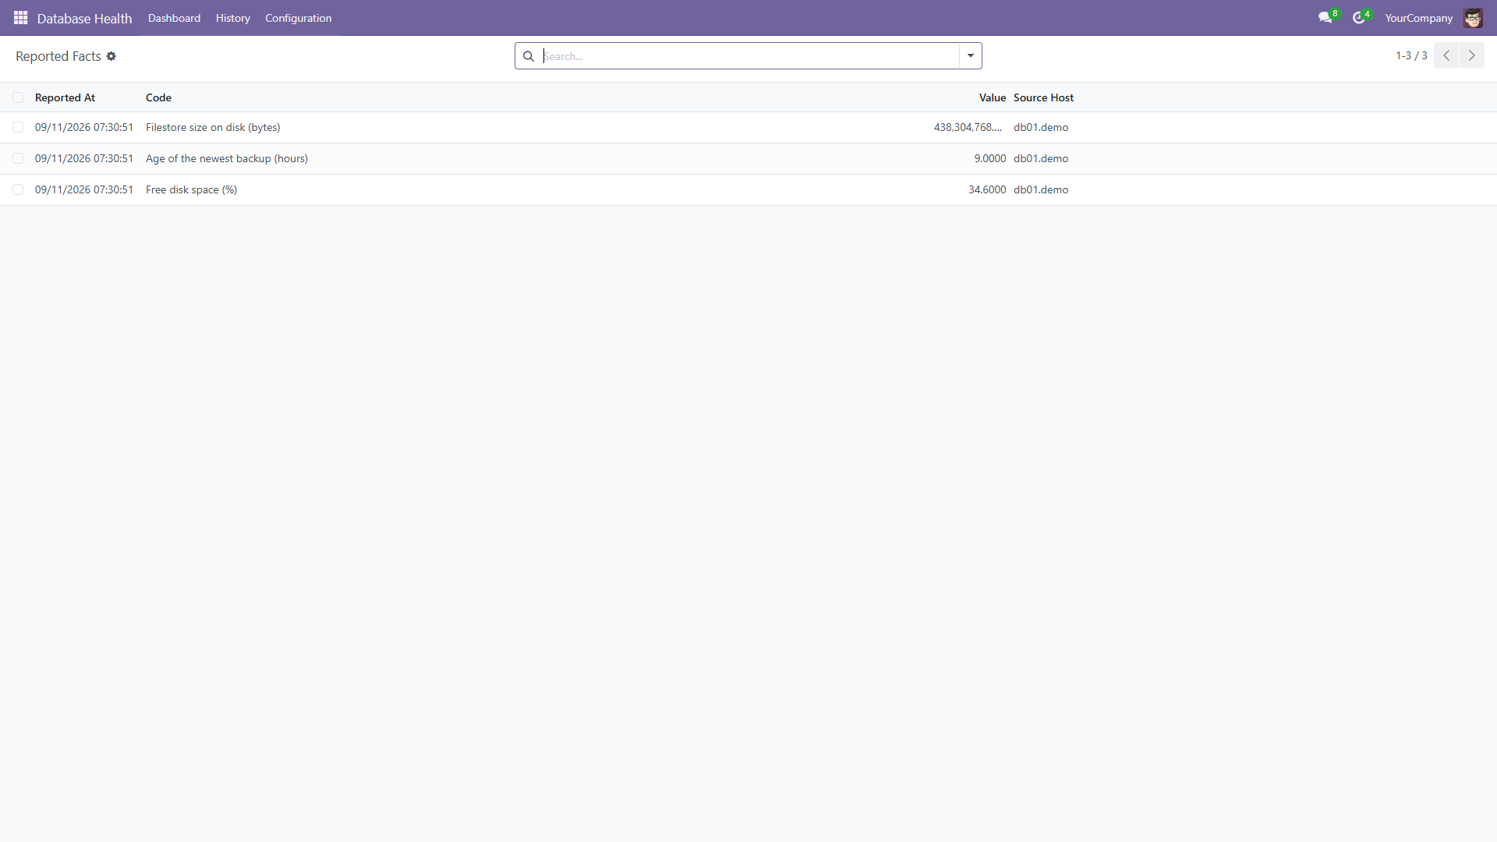Open the activities clock icon
This screenshot has height=842, width=1497.
pyautogui.click(x=1358, y=17)
